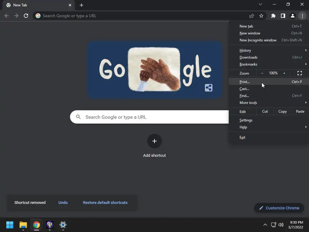Select New tab menu item
Image resolution: width=309 pixels, height=232 pixels.
point(269,26)
